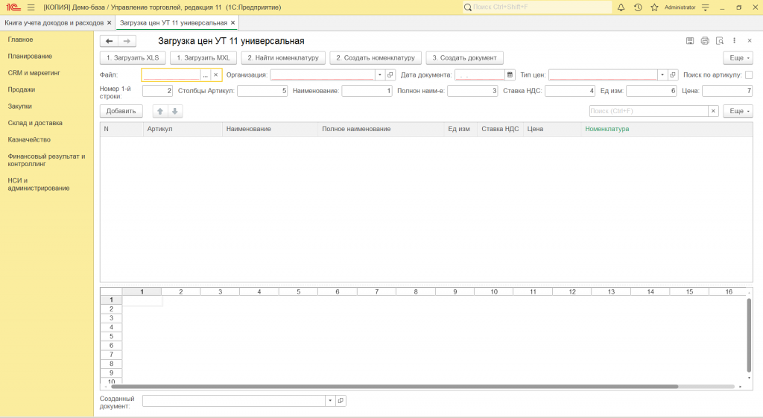Open top Еще menu in command bar
Image resolution: width=763 pixels, height=418 pixels.
tap(738, 58)
